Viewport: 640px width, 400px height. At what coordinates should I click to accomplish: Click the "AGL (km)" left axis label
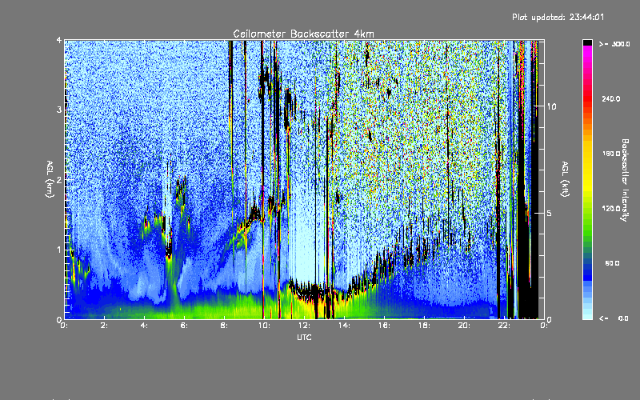click(50, 179)
